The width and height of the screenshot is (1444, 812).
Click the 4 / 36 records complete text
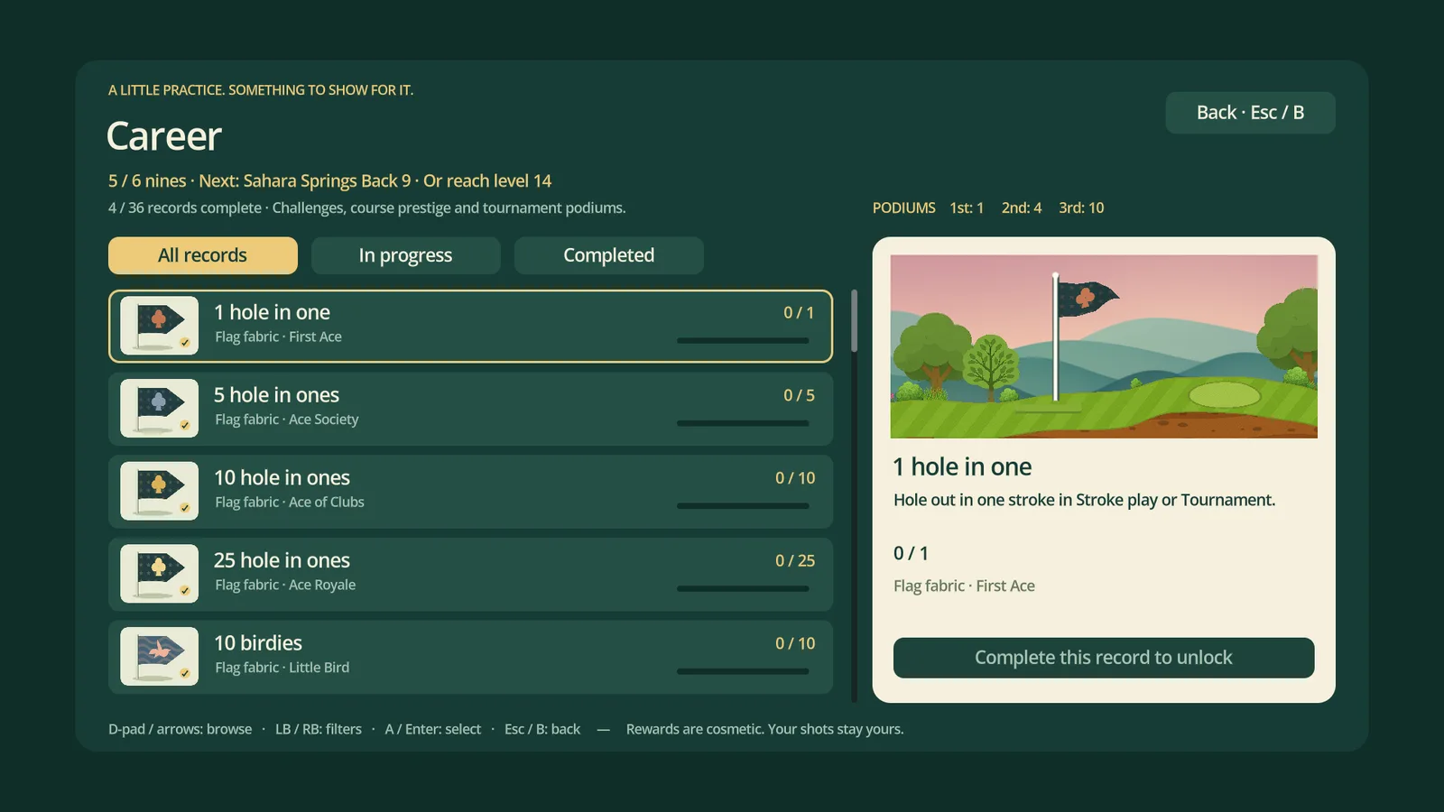pyautogui.click(x=185, y=208)
